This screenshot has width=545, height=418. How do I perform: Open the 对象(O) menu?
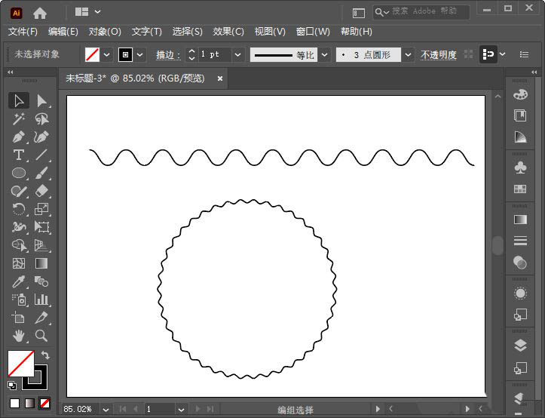point(105,32)
